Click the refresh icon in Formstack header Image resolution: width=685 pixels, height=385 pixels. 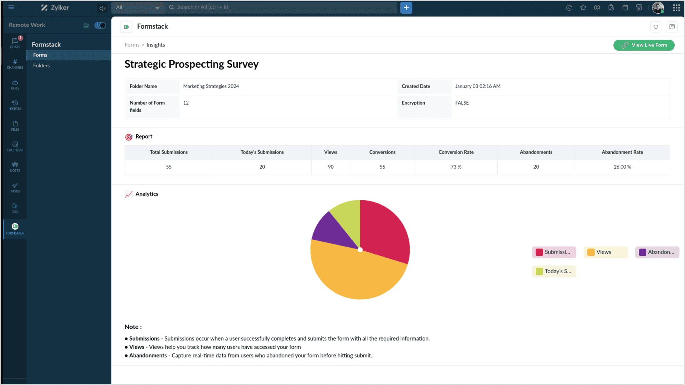(656, 27)
